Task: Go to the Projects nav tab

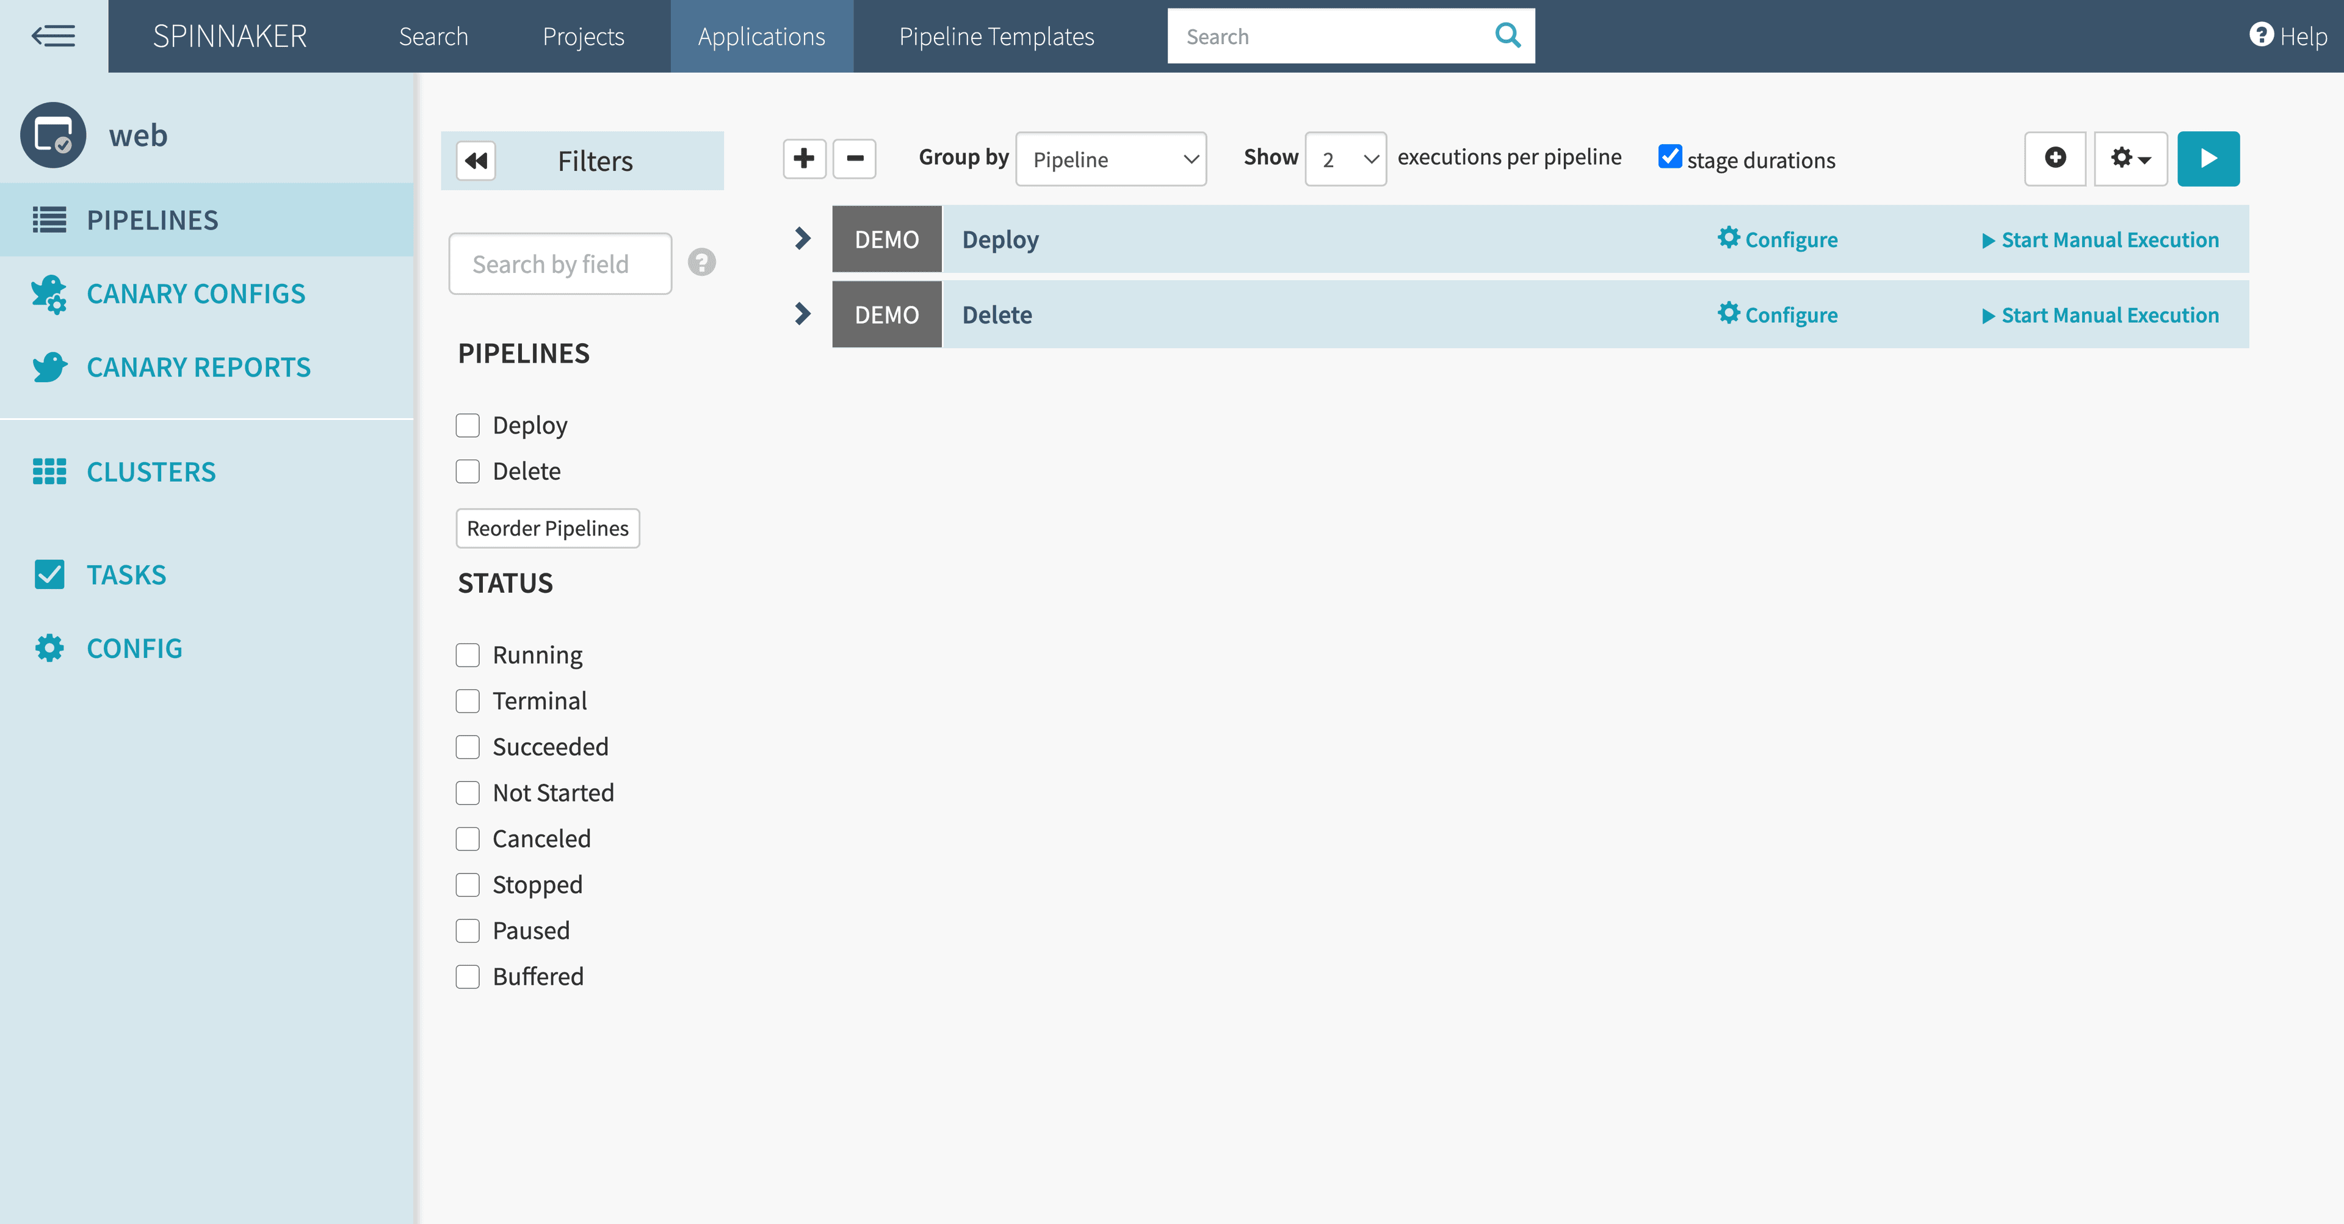Action: click(584, 37)
